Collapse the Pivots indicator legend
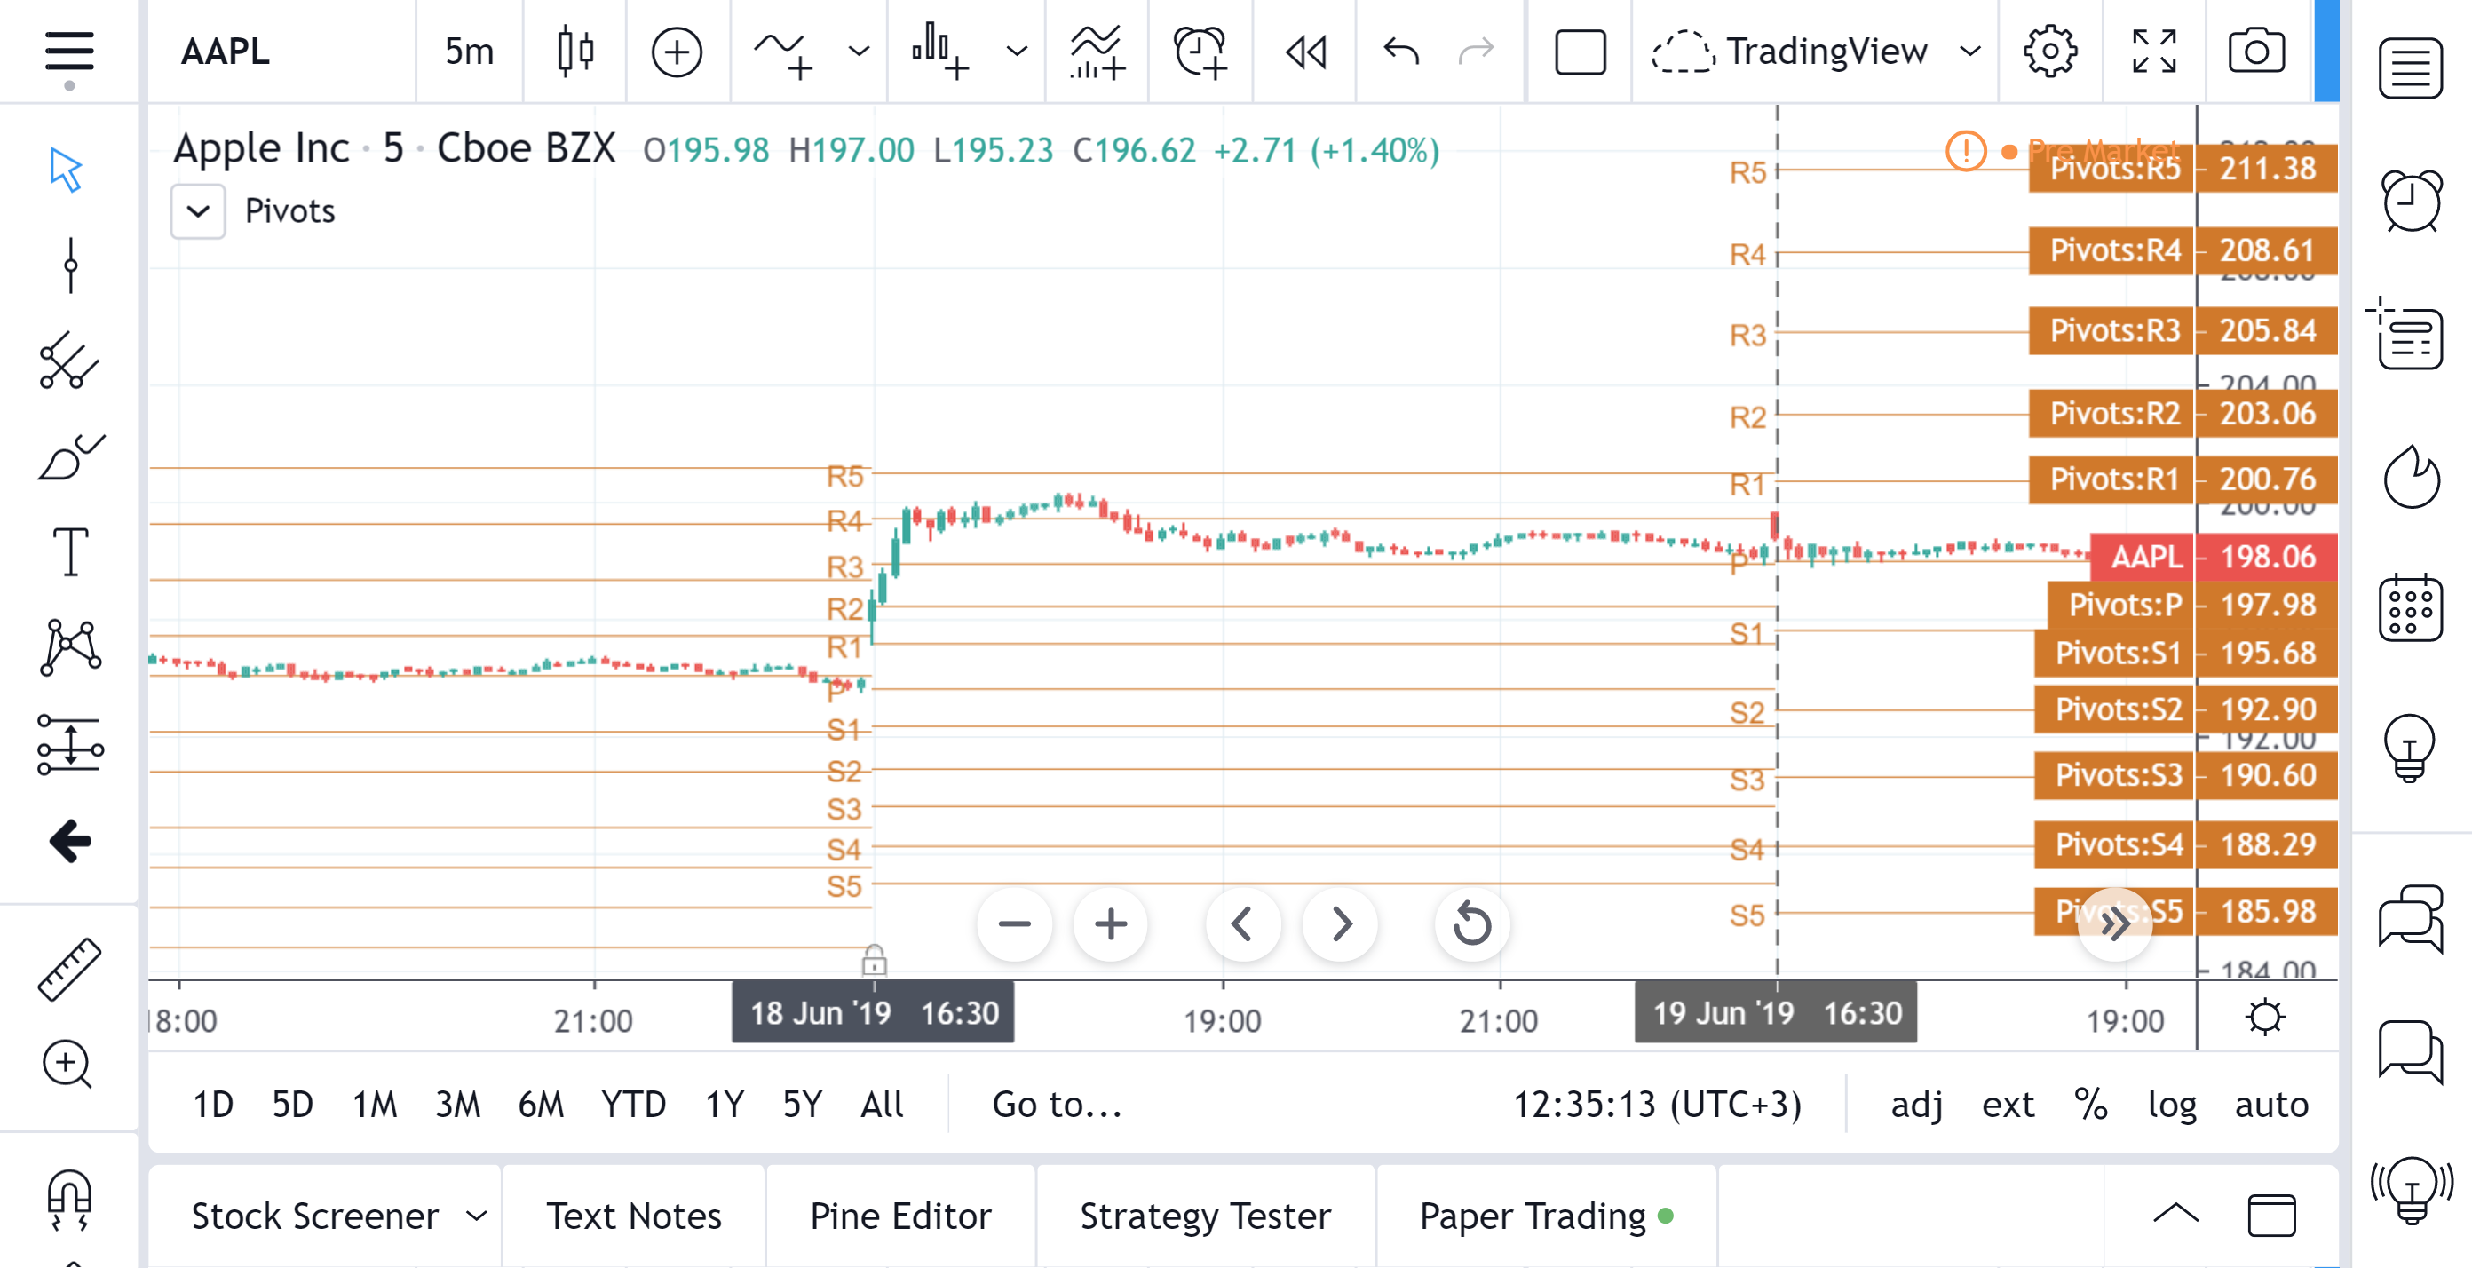The image size is (2472, 1268). click(x=198, y=211)
